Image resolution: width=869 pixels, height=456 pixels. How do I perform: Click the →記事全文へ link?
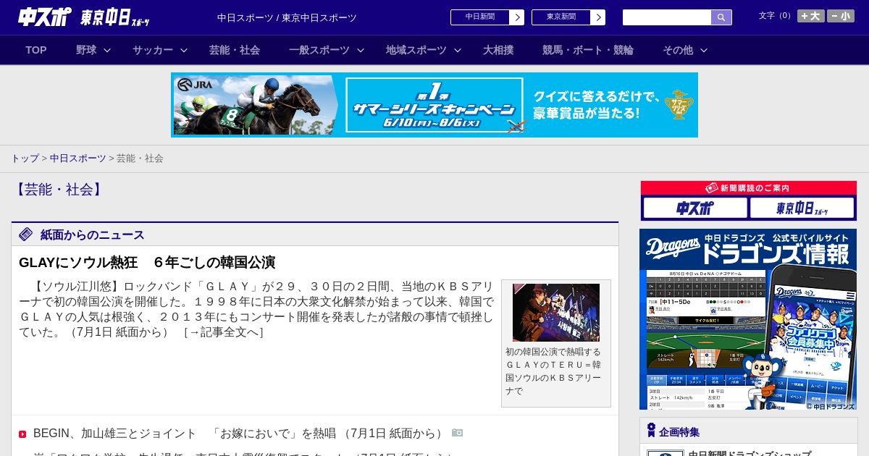click(224, 332)
